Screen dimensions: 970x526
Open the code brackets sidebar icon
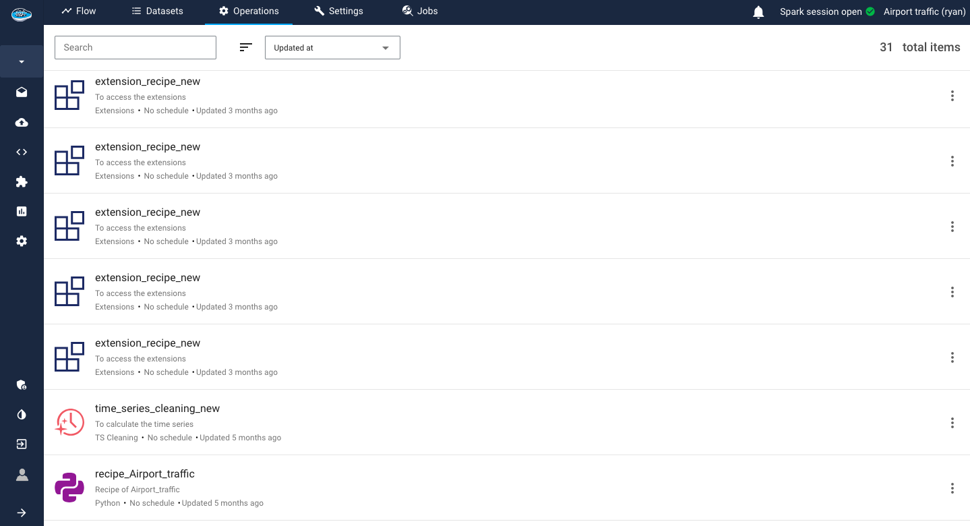(22, 152)
